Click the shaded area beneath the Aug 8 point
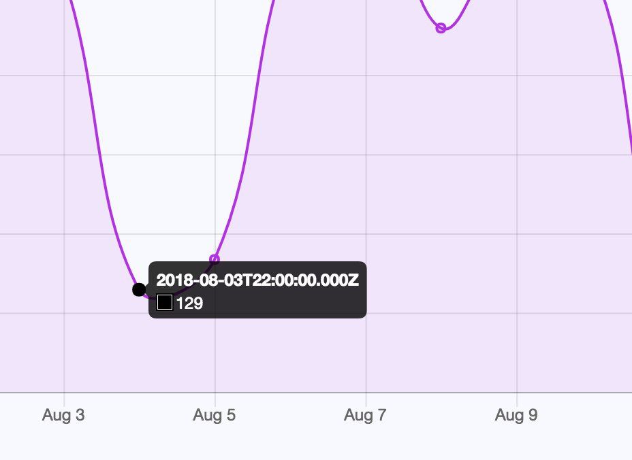 pyautogui.click(x=441, y=201)
